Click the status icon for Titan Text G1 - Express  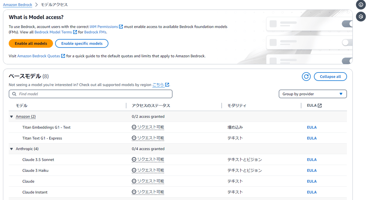point(134,138)
